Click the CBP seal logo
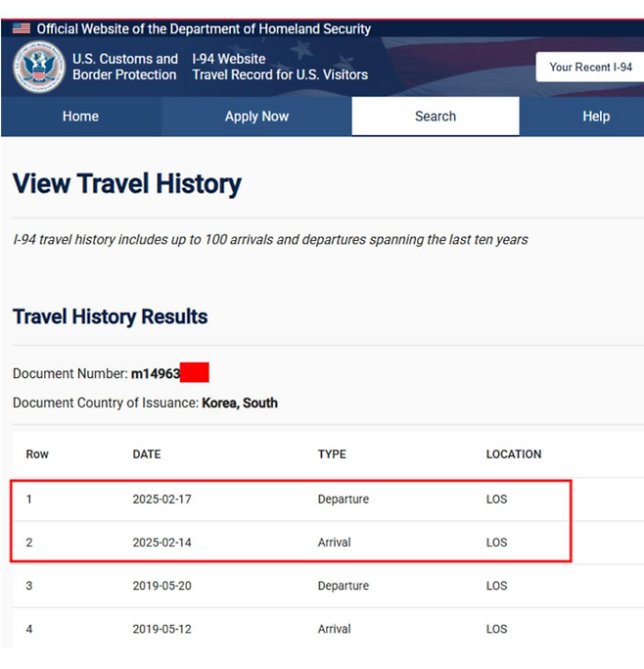This screenshot has width=644, height=669. click(x=39, y=67)
